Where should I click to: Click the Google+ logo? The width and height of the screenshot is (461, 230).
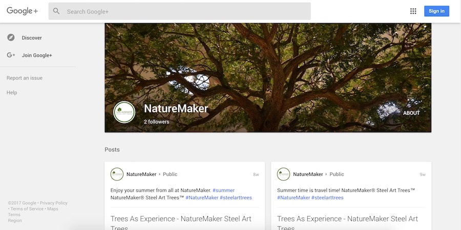tap(22, 11)
